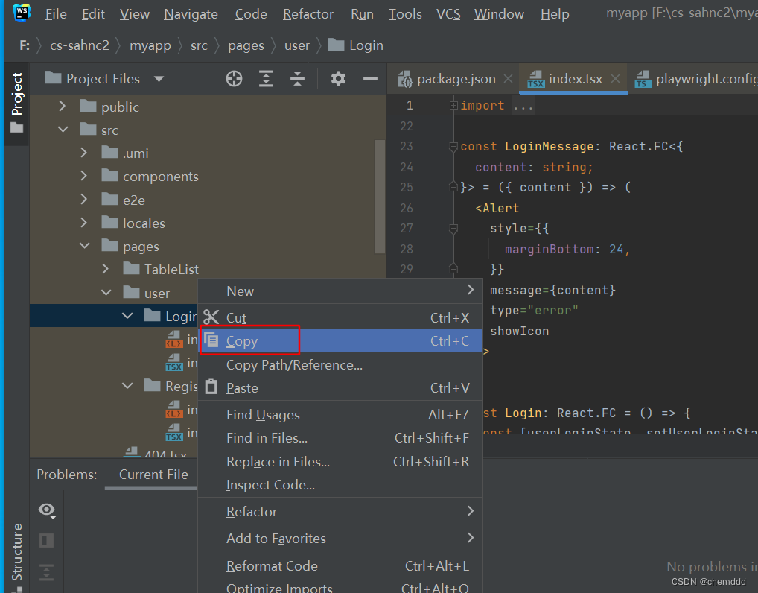Open Add to Favorites submenu

pyautogui.click(x=340, y=538)
